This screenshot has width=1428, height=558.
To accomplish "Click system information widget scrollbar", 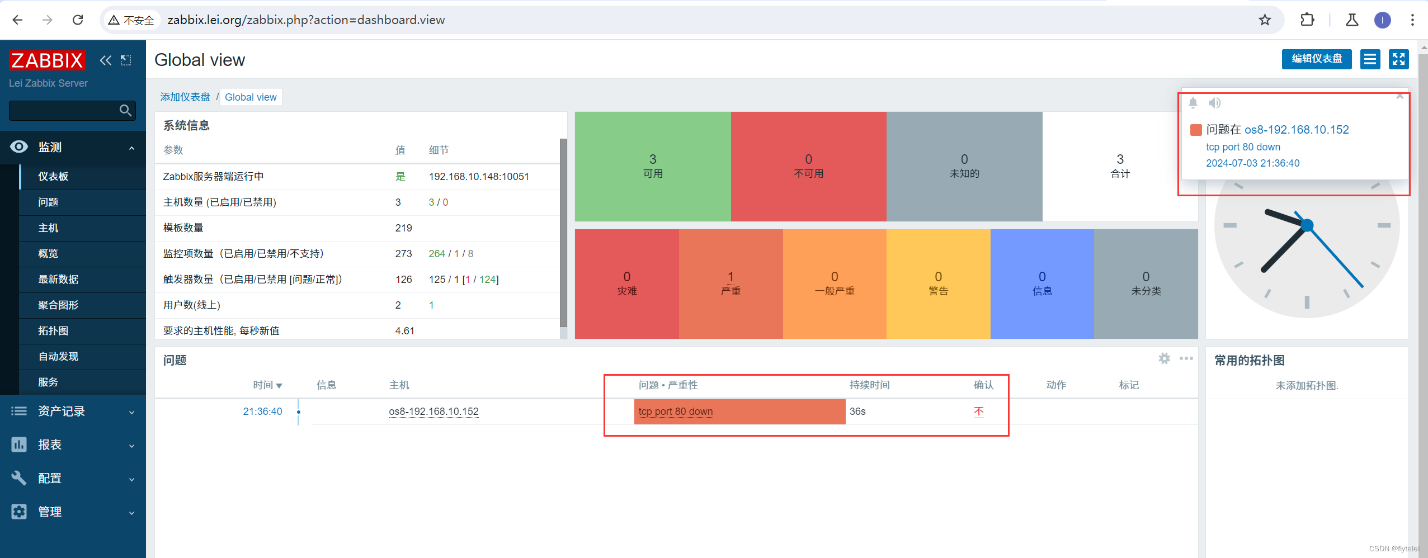I will 563,233.
